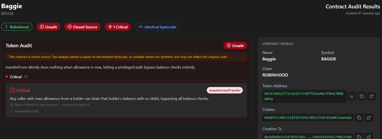Expand the Vulnerable Code section

(x=24, y=111)
